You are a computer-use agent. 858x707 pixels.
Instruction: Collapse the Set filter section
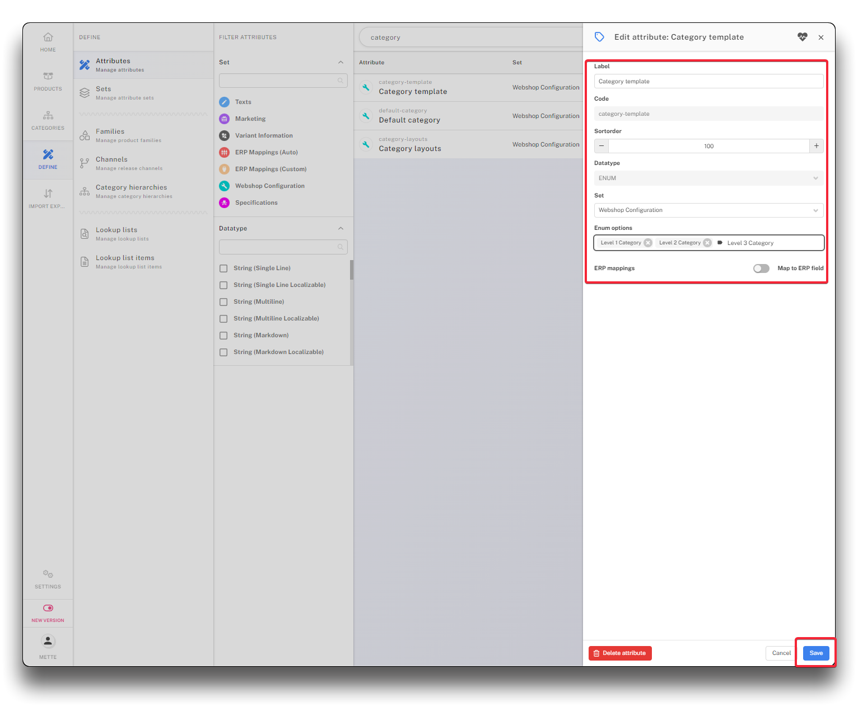point(341,63)
